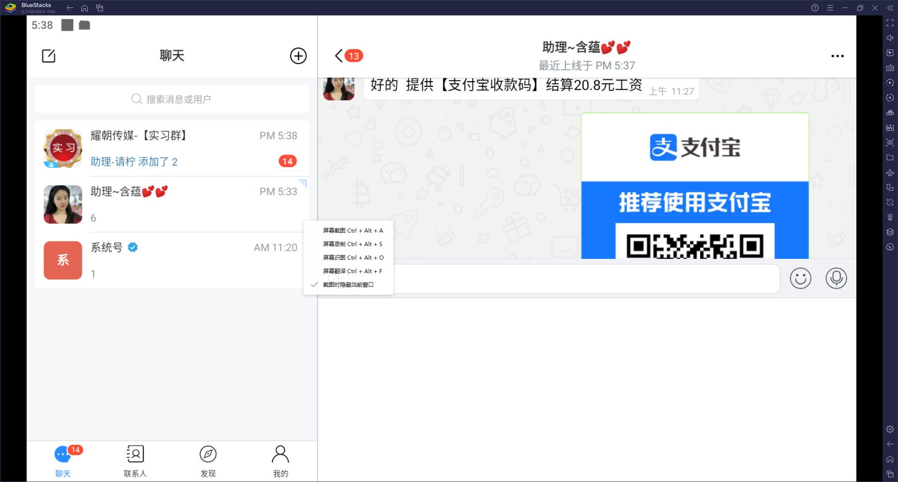Toggle 截图时隐藏当前窗口 checked option

(x=348, y=285)
